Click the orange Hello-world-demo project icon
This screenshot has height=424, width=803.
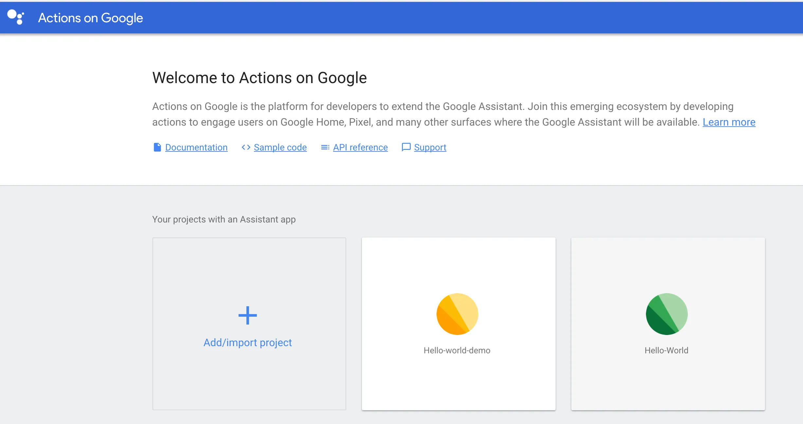(x=457, y=314)
